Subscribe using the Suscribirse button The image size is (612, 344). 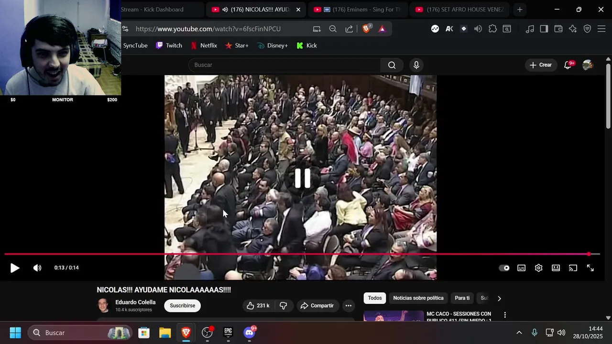[183, 306]
